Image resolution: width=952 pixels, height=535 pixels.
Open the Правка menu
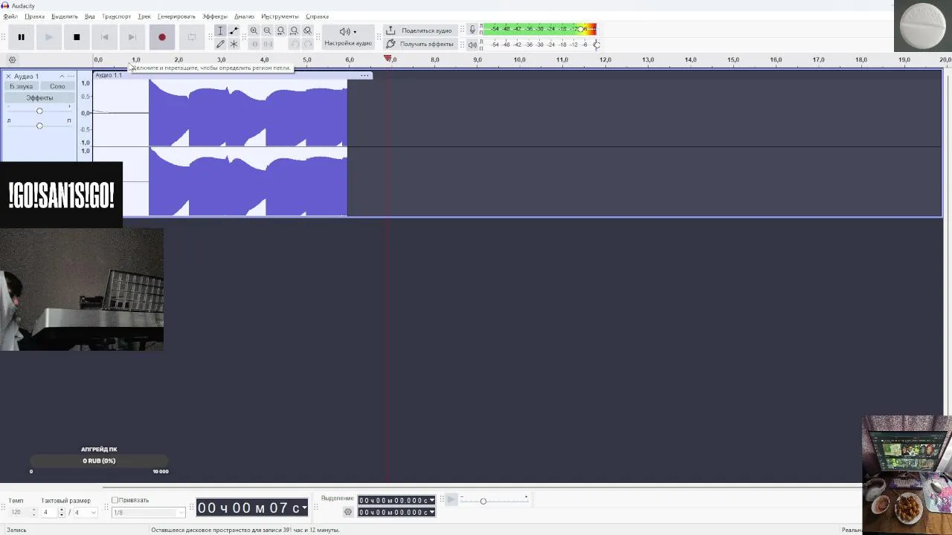point(34,16)
